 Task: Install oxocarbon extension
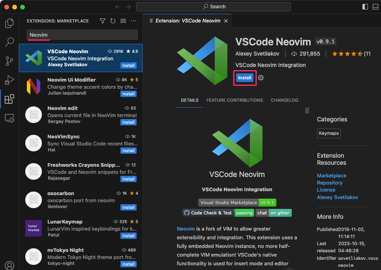pyautogui.click(x=128, y=207)
